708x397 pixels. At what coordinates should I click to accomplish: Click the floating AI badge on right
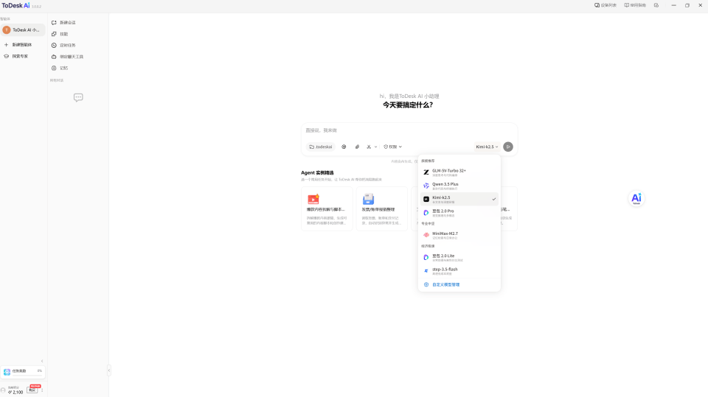(x=636, y=199)
